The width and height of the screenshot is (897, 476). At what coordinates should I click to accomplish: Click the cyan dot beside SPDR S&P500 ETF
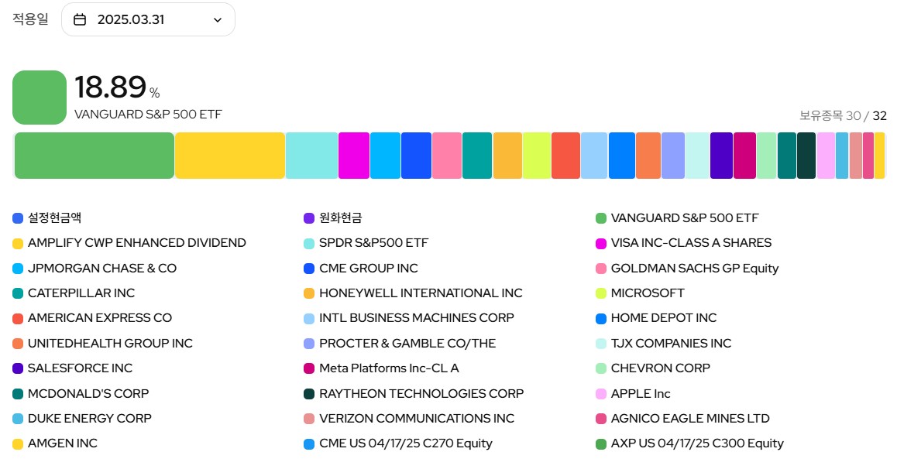(309, 244)
